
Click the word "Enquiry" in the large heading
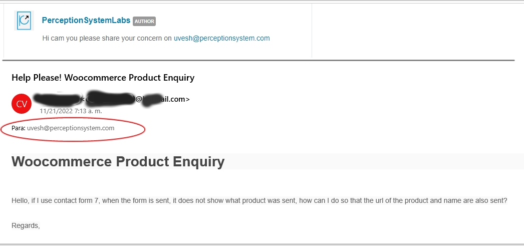(198, 162)
